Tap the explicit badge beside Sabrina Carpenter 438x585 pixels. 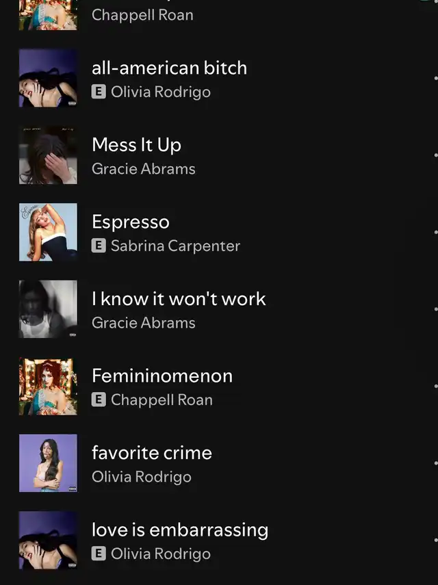(99, 246)
